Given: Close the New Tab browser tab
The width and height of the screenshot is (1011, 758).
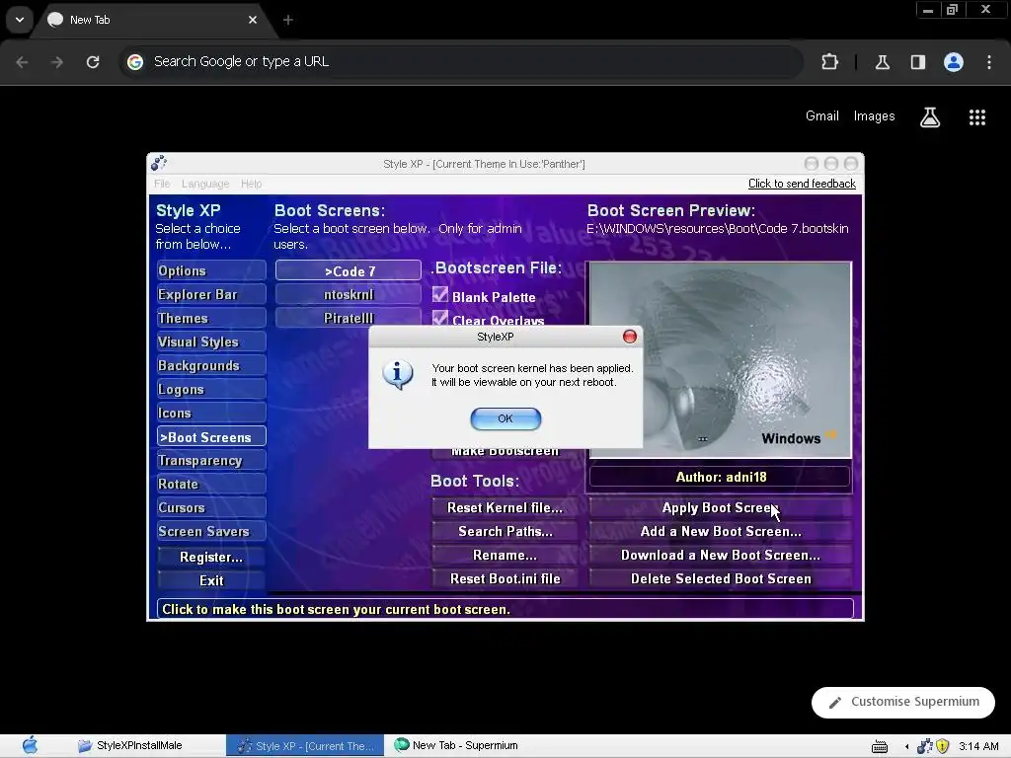Looking at the screenshot, I should [x=253, y=20].
